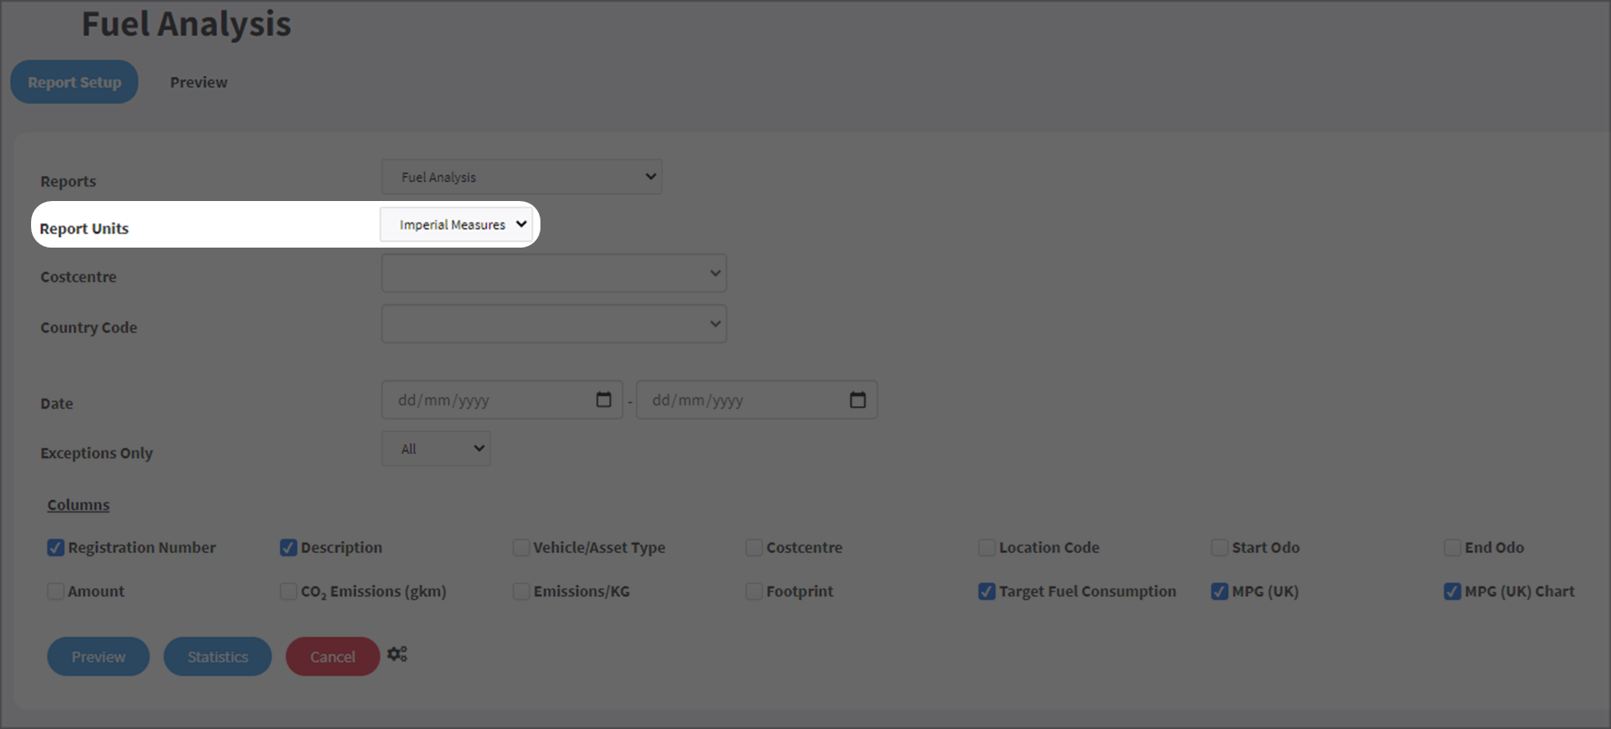Click the red Cancel button
The height and width of the screenshot is (729, 1611).
coord(332,657)
